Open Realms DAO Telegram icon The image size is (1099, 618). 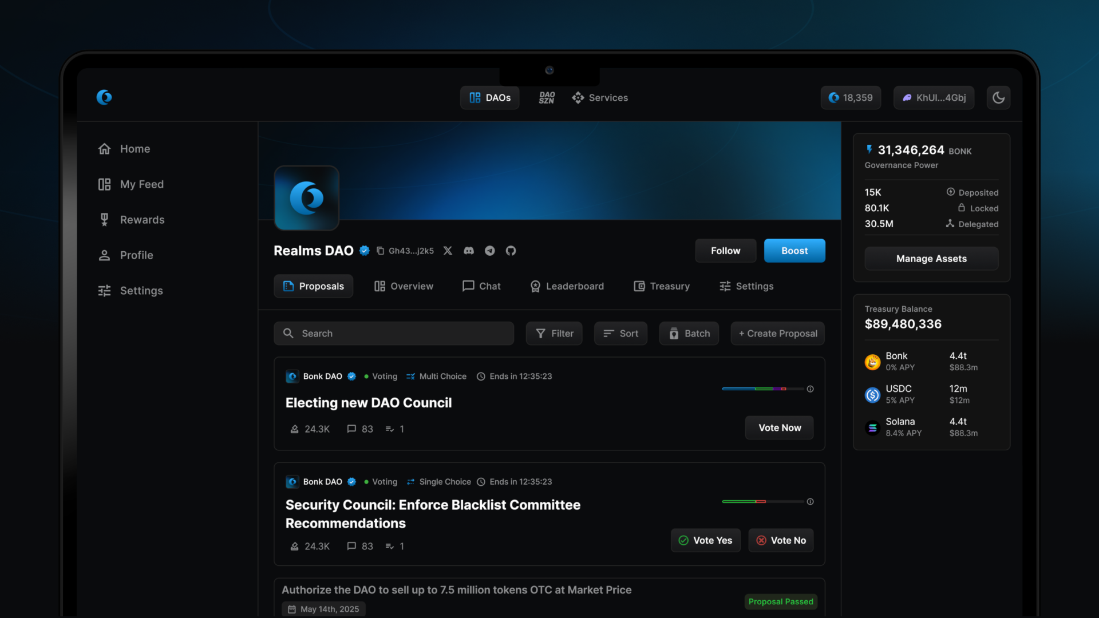490,251
